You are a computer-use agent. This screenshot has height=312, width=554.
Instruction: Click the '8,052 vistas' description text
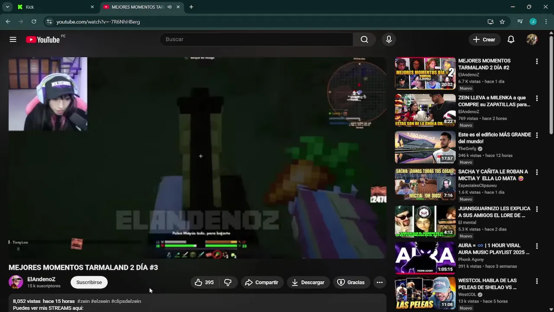pos(26,301)
